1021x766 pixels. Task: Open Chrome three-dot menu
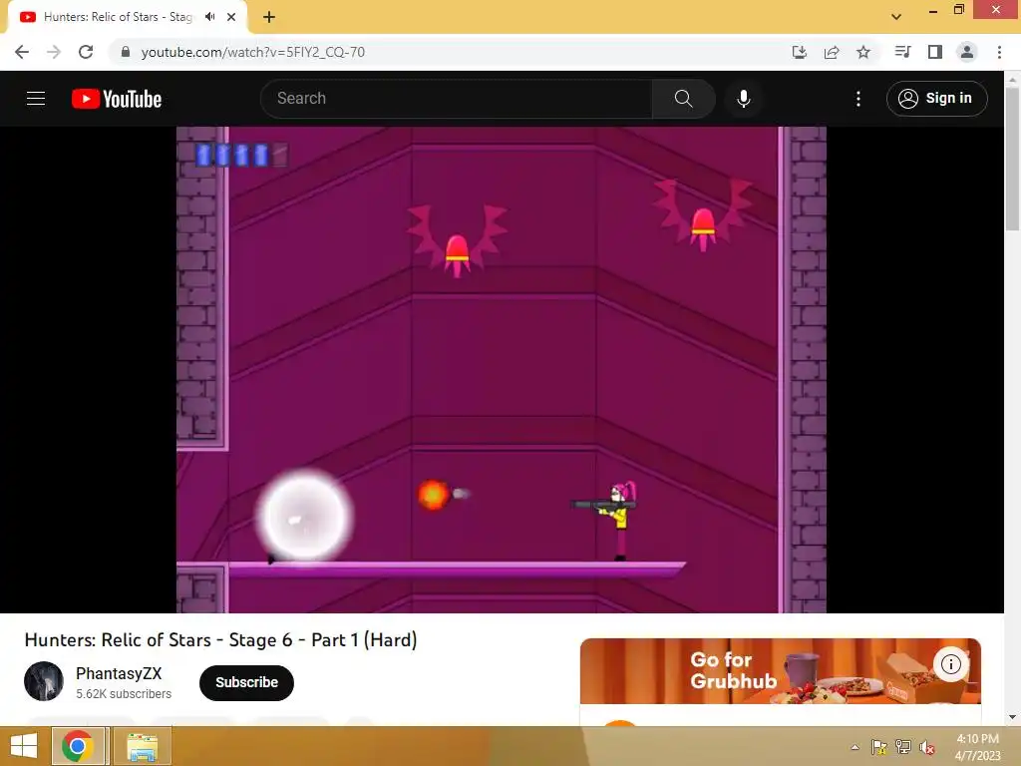click(999, 52)
